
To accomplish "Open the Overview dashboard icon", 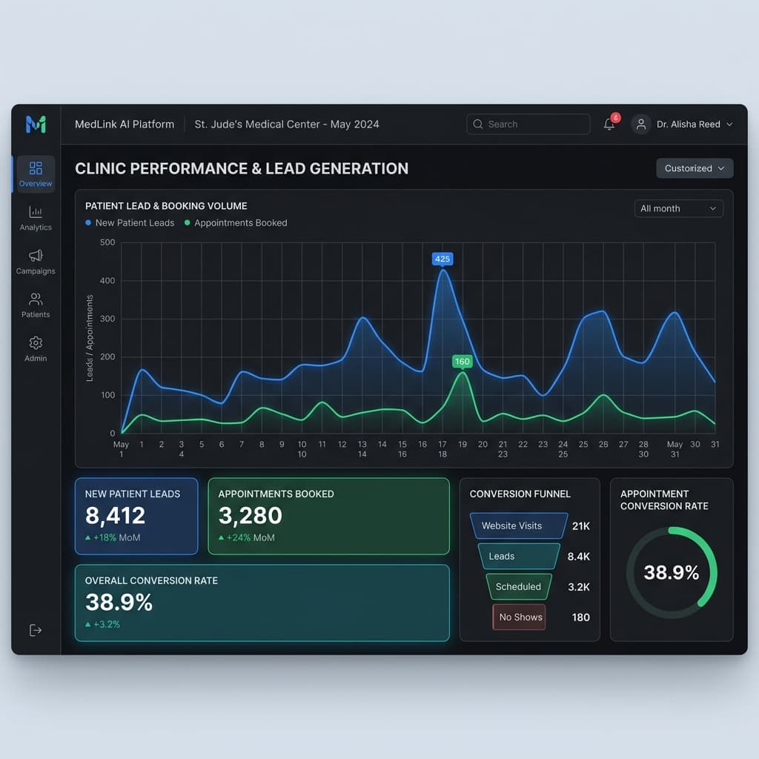I will pyautogui.click(x=36, y=168).
